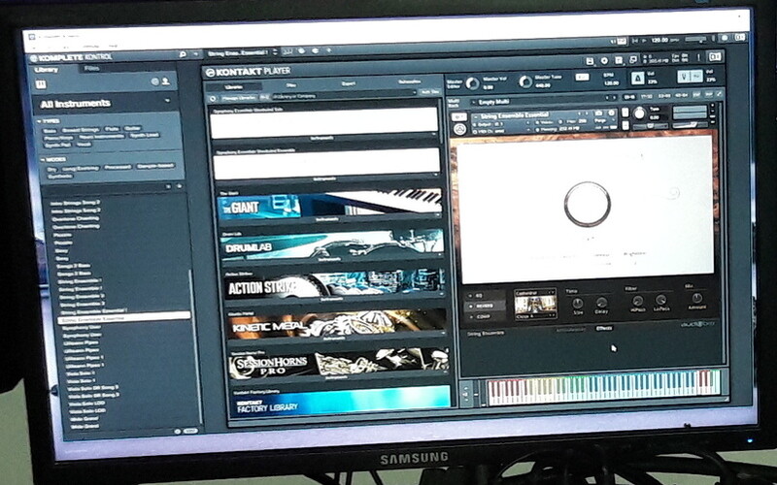Open Kontakt options gear icon
777x485 pixels.
[604, 60]
